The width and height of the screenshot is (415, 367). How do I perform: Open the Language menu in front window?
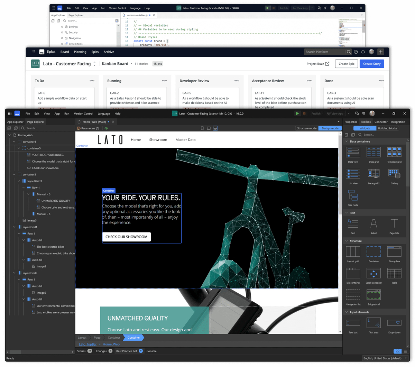tap(104, 113)
